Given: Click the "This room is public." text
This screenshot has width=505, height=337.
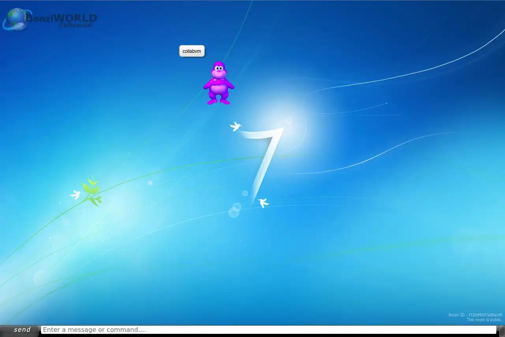Looking at the screenshot, I should [x=484, y=320].
